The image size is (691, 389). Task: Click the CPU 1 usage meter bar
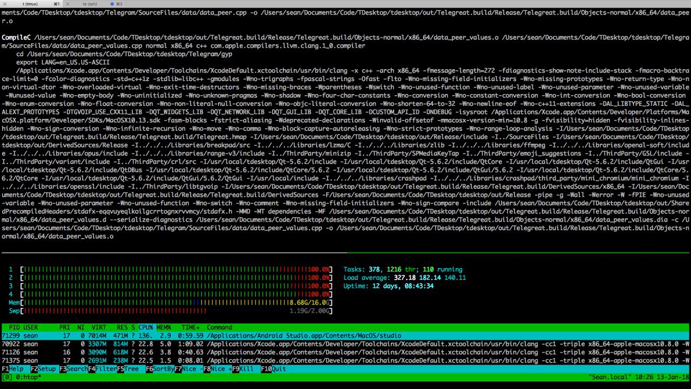[x=176, y=270]
